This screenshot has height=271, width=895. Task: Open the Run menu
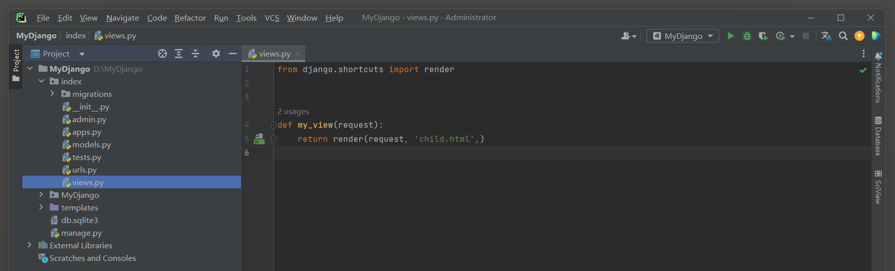tap(221, 18)
